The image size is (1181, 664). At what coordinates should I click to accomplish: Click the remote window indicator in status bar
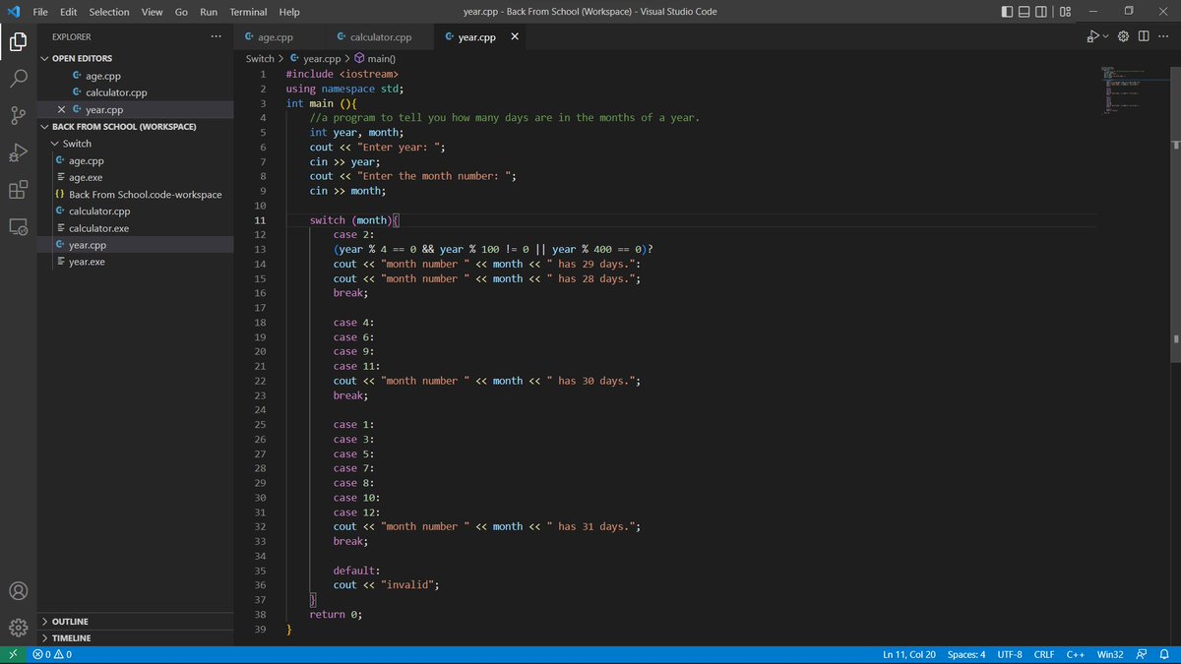tap(13, 654)
